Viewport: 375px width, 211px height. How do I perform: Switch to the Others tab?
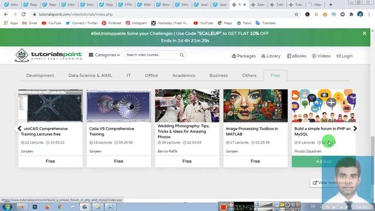click(x=249, y=76)
